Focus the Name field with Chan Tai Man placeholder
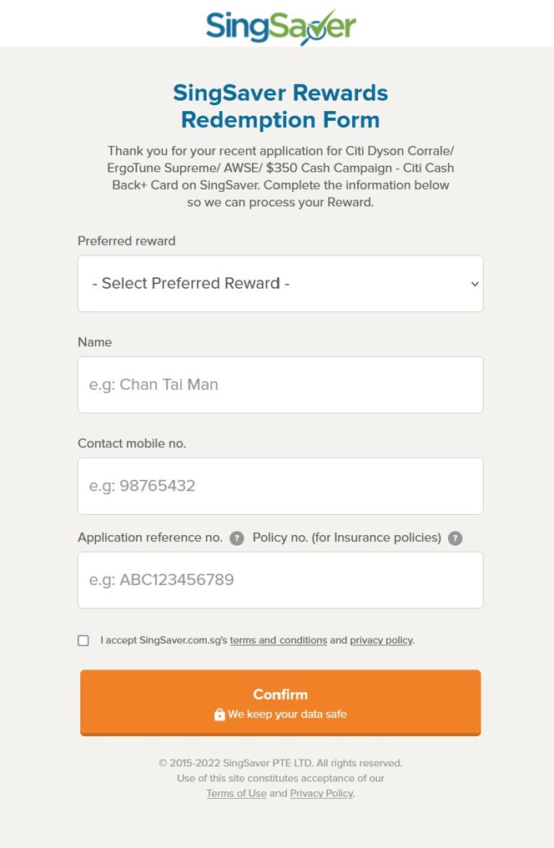 pos(280,385)
